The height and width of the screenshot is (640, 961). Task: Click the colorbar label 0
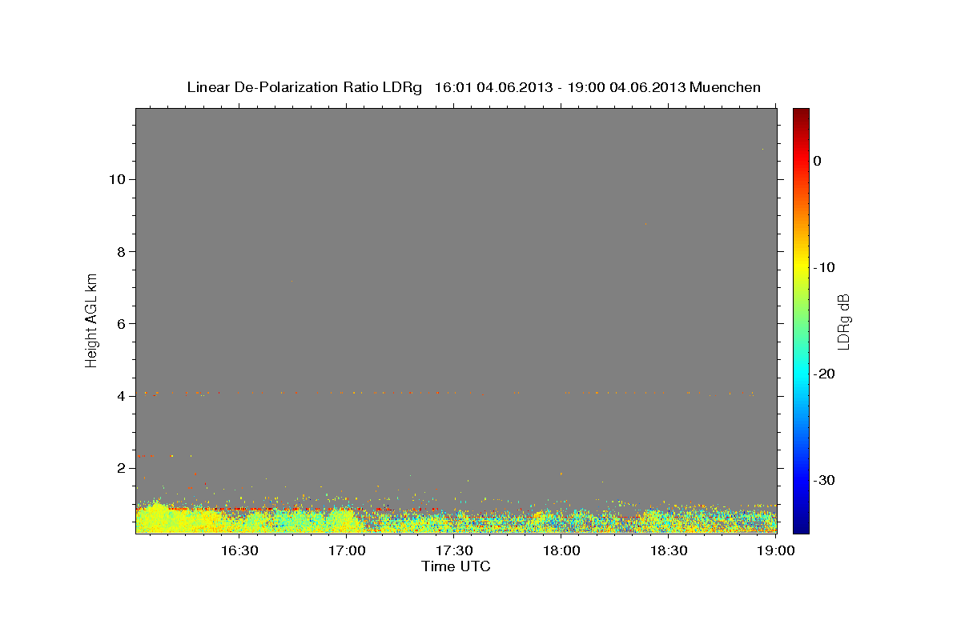pyautogui.click(x=817, y=161)
